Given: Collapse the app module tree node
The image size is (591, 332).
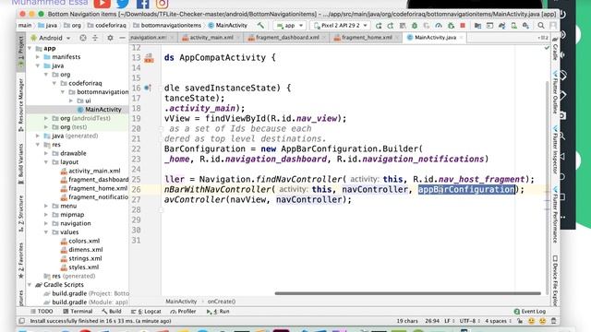Looking at the screenshot, I should pos(30,48).
